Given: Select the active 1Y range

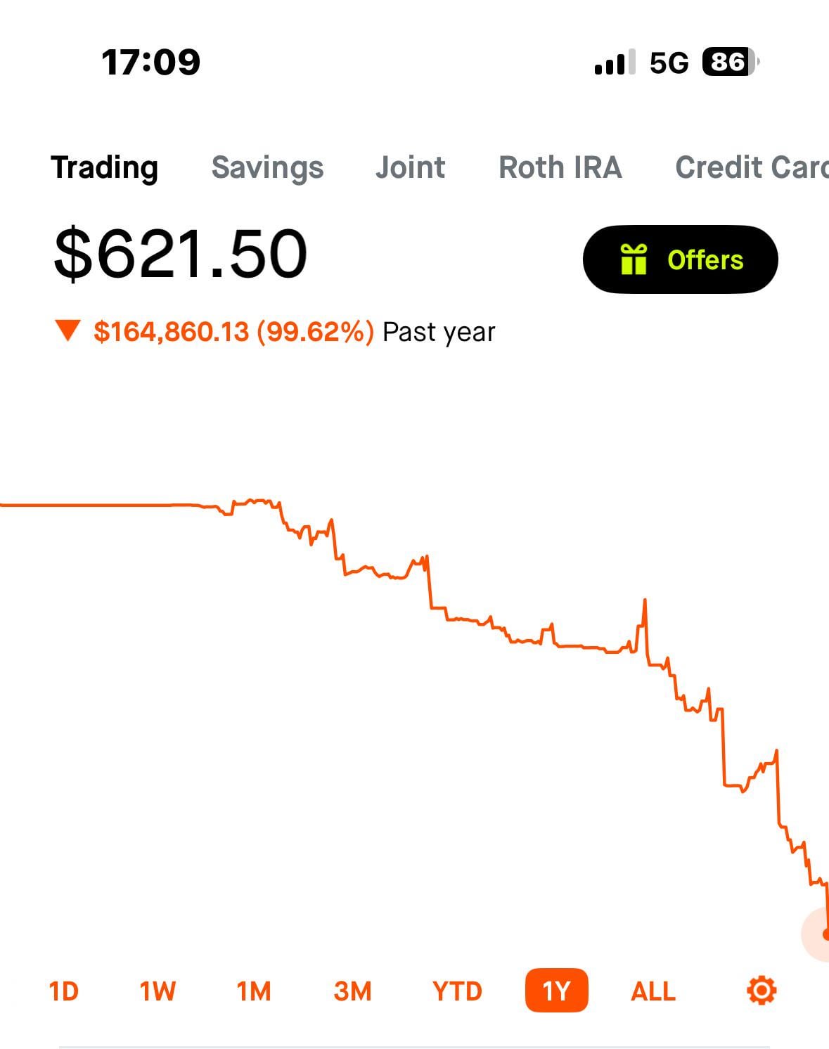Looking at the screenshot, I should (x=555, y=991).
